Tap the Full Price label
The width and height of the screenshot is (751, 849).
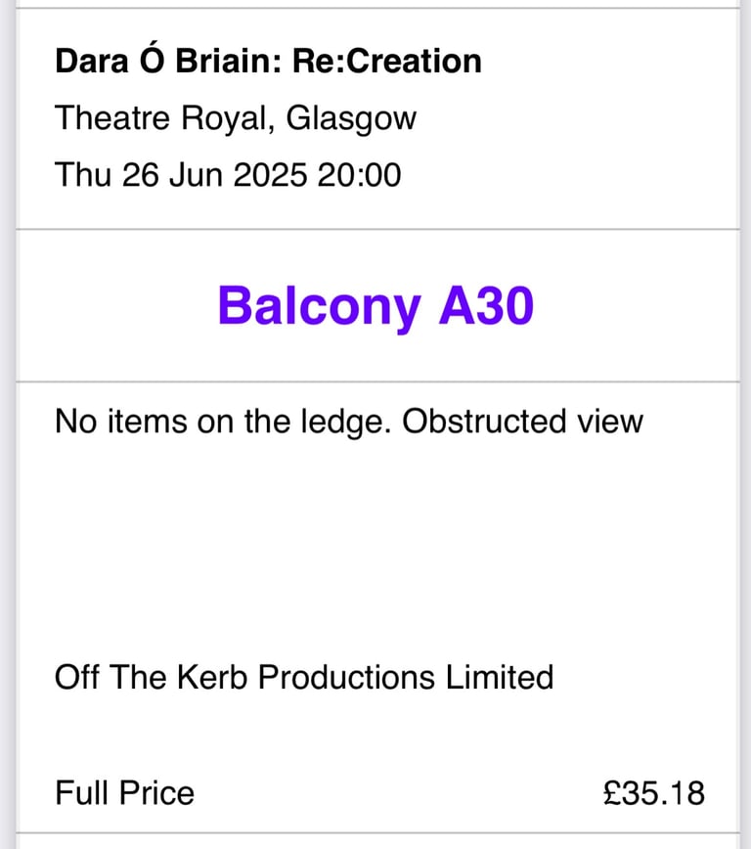tap(124, 793)
